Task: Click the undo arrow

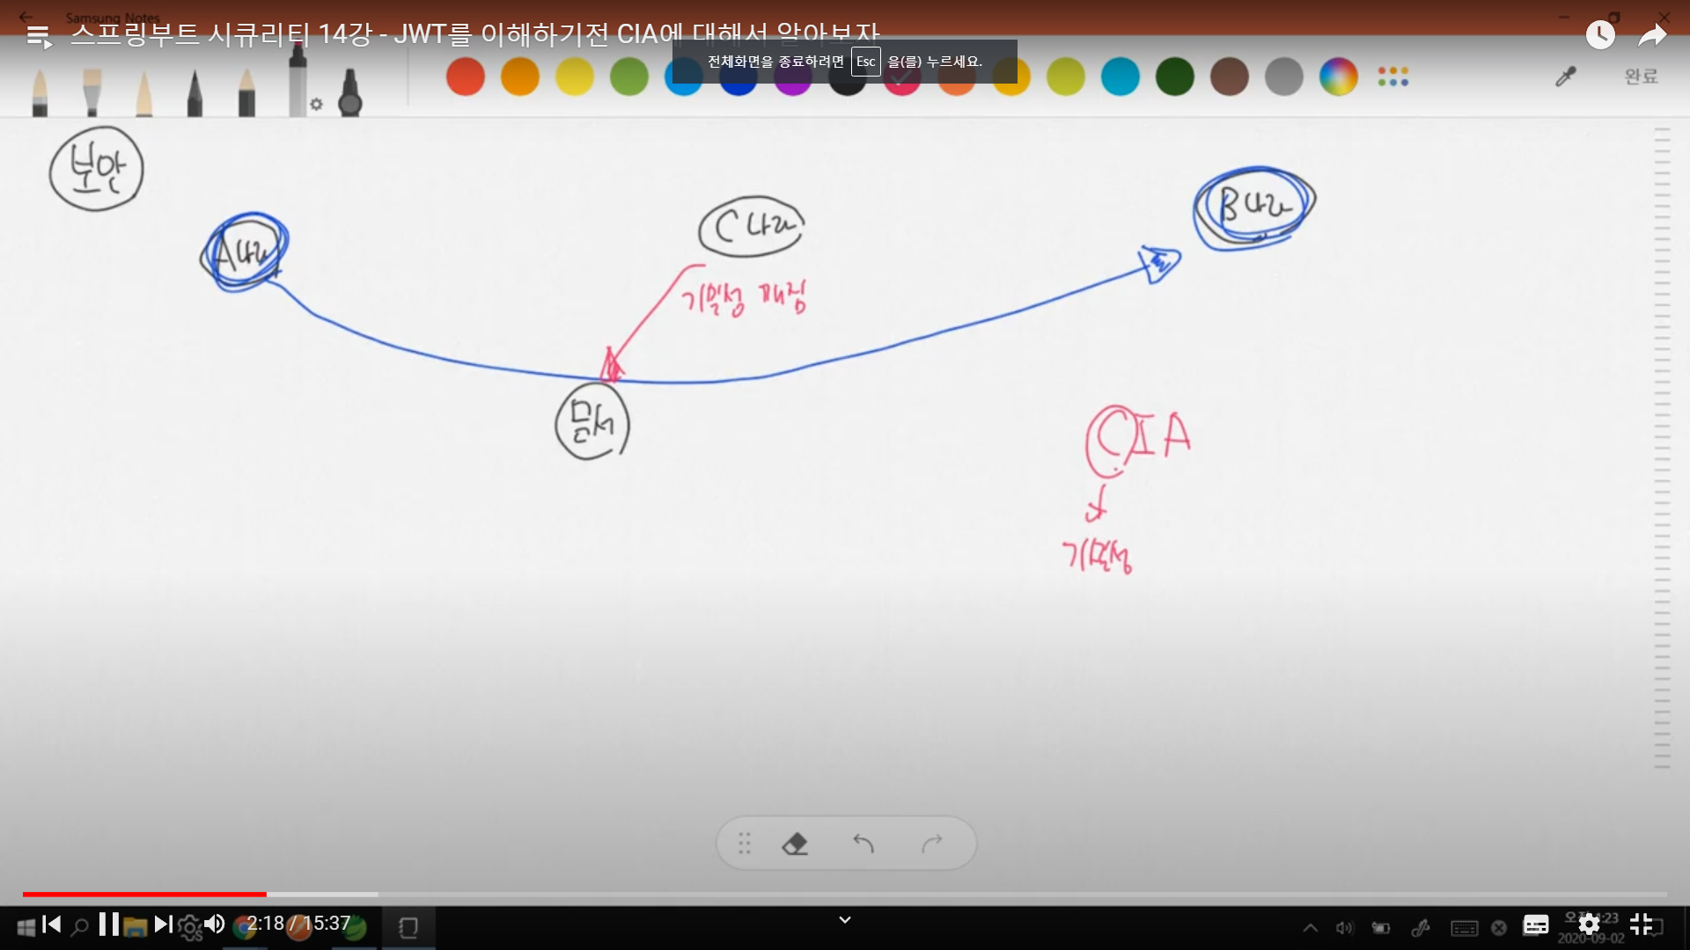Action: [x=863, y=844]
